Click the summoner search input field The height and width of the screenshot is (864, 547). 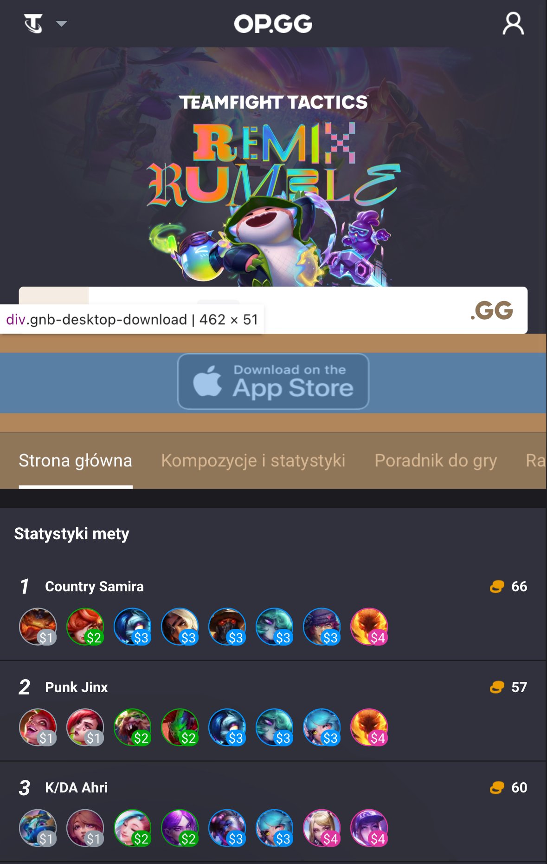point(278,310)
